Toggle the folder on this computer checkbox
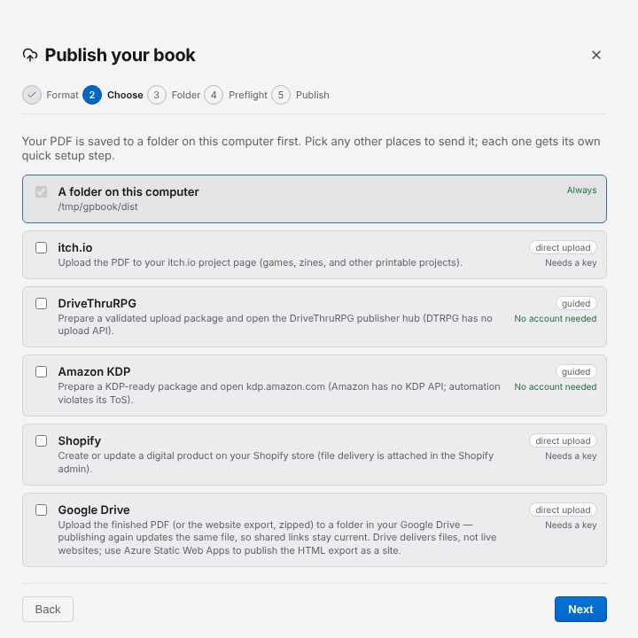This screenshot has width=638, height=638. click(x=41, y=191)
